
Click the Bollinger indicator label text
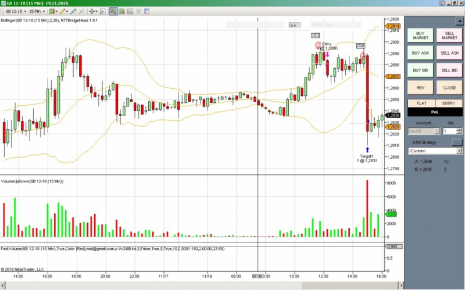coord(49,20)
